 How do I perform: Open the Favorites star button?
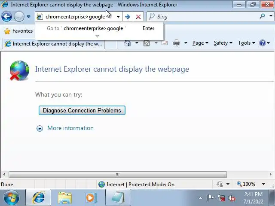coord(18,31)
